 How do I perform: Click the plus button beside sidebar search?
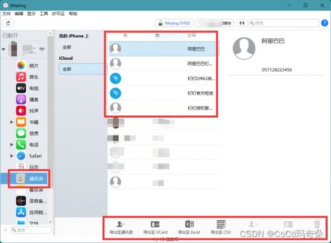click(x=5, y=230)
